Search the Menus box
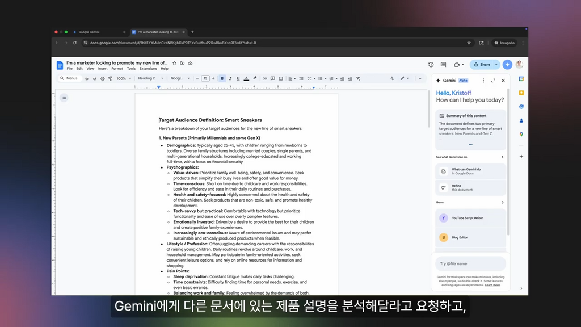 [69, 78]
